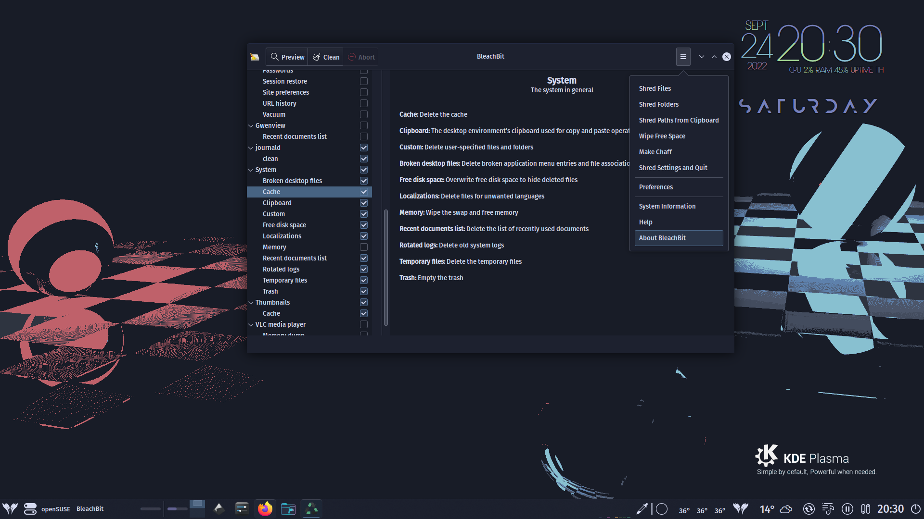Choose Shred Files from the menu
The height and width of the screenshot is (519, 924).
pyautogui.click(x=679, y=88)
